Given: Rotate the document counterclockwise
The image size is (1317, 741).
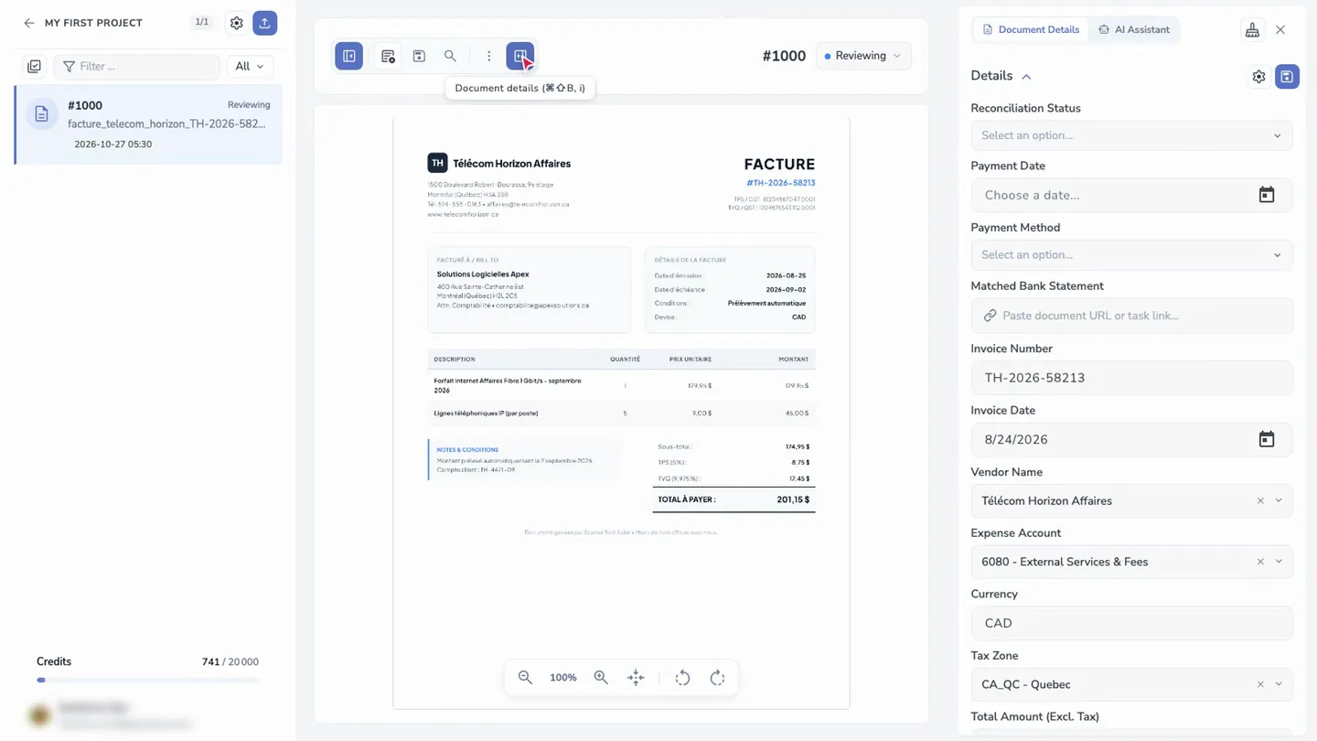Looking at the screenshot, I should pyautogui.click(x=682, y=678).
